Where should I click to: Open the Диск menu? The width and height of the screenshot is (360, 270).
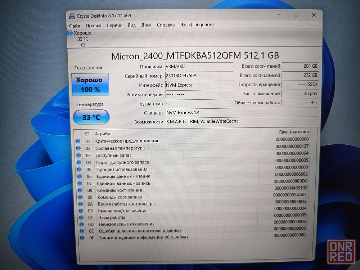pos(146,25)
